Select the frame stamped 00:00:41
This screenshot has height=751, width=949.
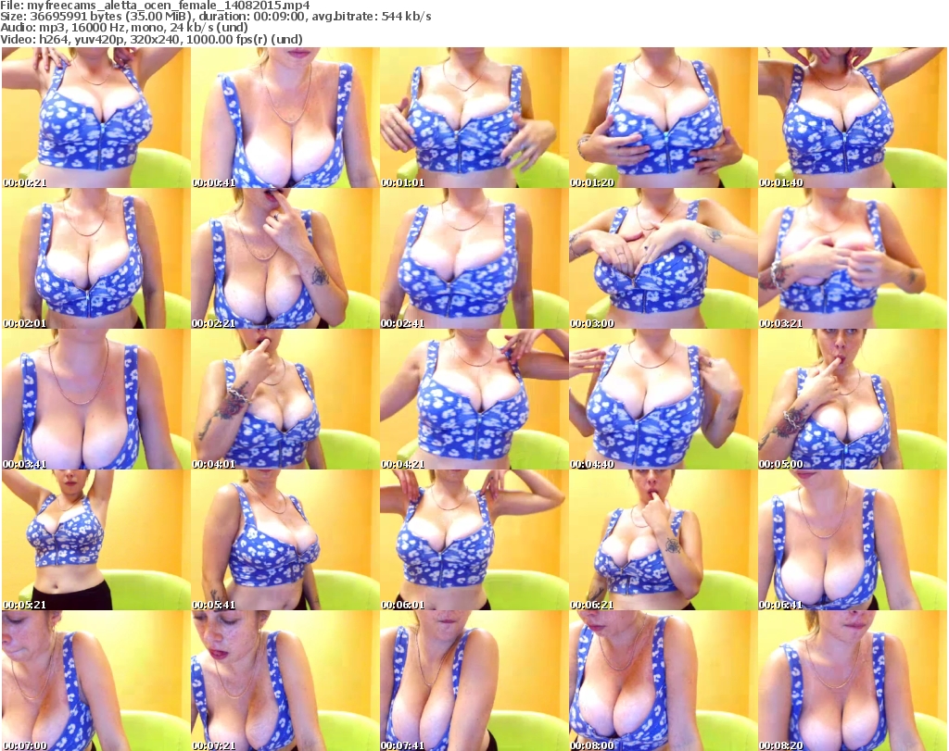click(285, 118)
